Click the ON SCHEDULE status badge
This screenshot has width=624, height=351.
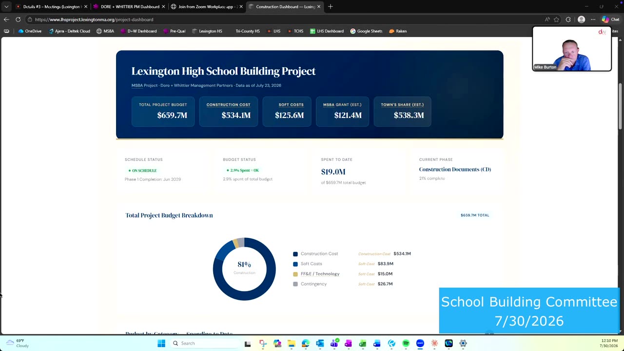tap(142, 171)
